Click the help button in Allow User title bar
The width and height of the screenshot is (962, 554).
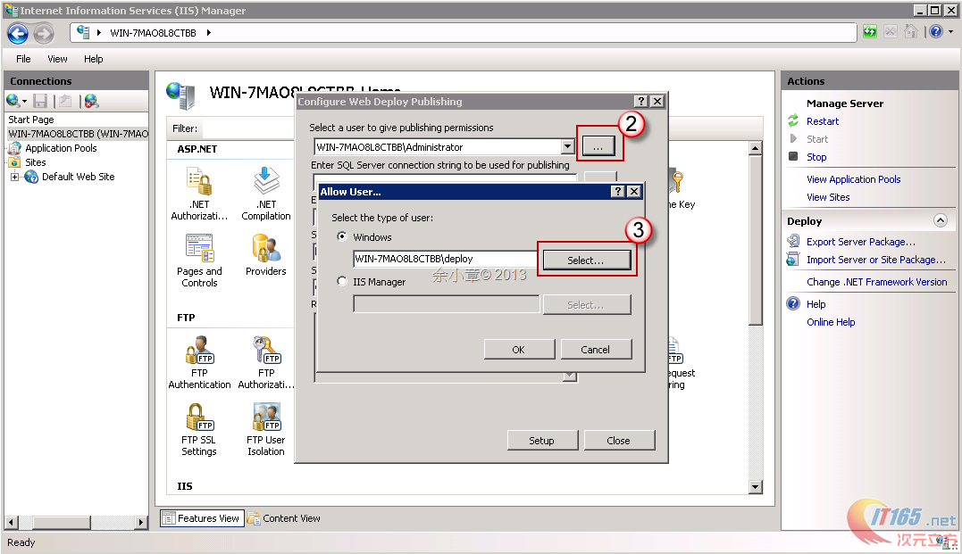tap(618, 192)
